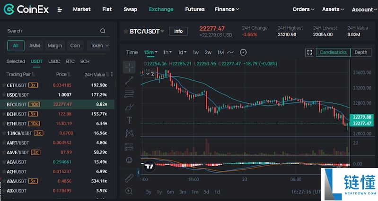Switch to the USDC market tab
This screenshot has height=201, width=378.
tap(54, 61)
